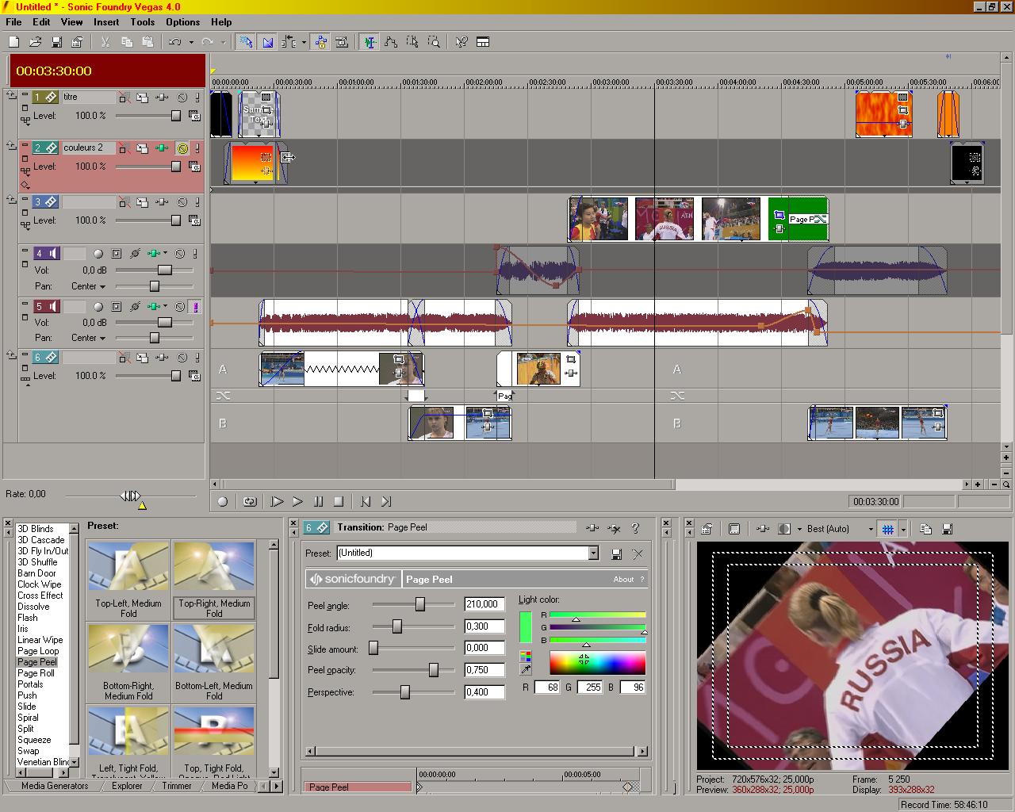The height and width of the screenshot is (812, 1015).
Task: Choose Bottom-Right, Medium Fold preset thumbnail
Action: coord(128,649)
